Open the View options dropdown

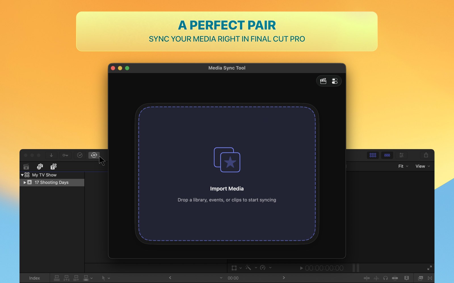pyautogui.click(x=423, y=166)
